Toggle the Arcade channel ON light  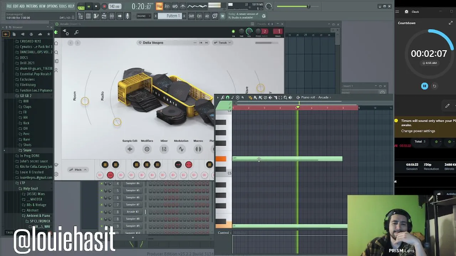pyautogui.click(x=233, y=32)
